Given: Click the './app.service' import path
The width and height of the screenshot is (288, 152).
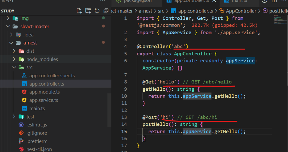Looking at the screenshot, I should [x=236, y=33].
